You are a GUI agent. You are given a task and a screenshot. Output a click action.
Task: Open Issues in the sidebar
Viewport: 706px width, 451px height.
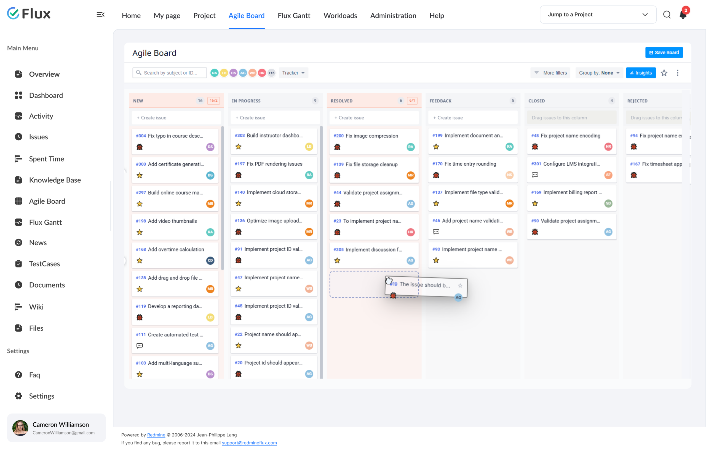pyautogui.click(x=38, y=137)
